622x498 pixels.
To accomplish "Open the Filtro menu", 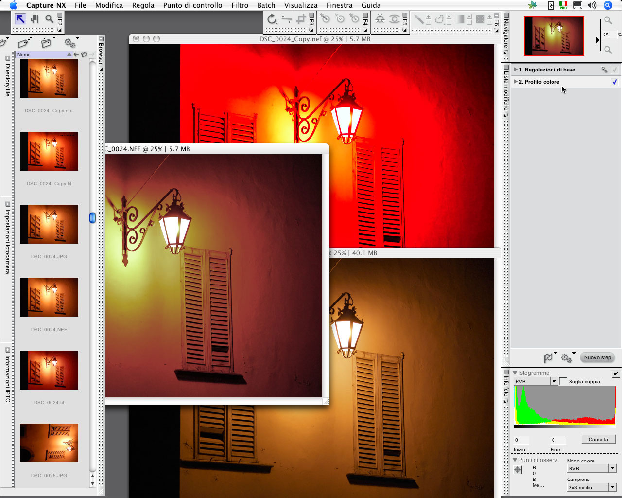I will (x=240, y=5).
